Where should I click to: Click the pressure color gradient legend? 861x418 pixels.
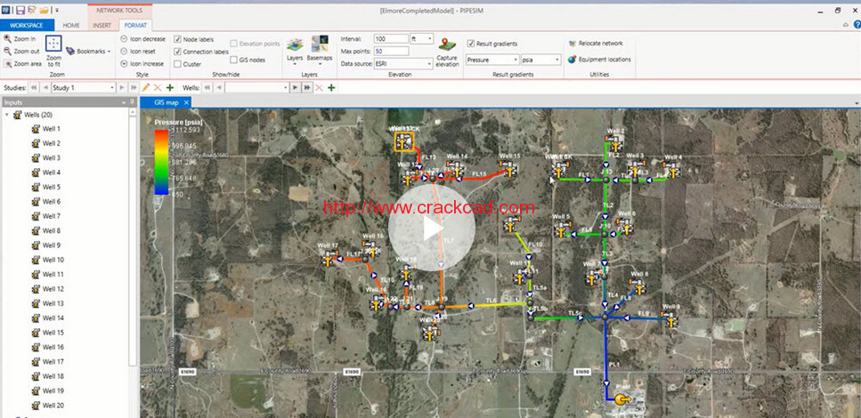point(161,162)
